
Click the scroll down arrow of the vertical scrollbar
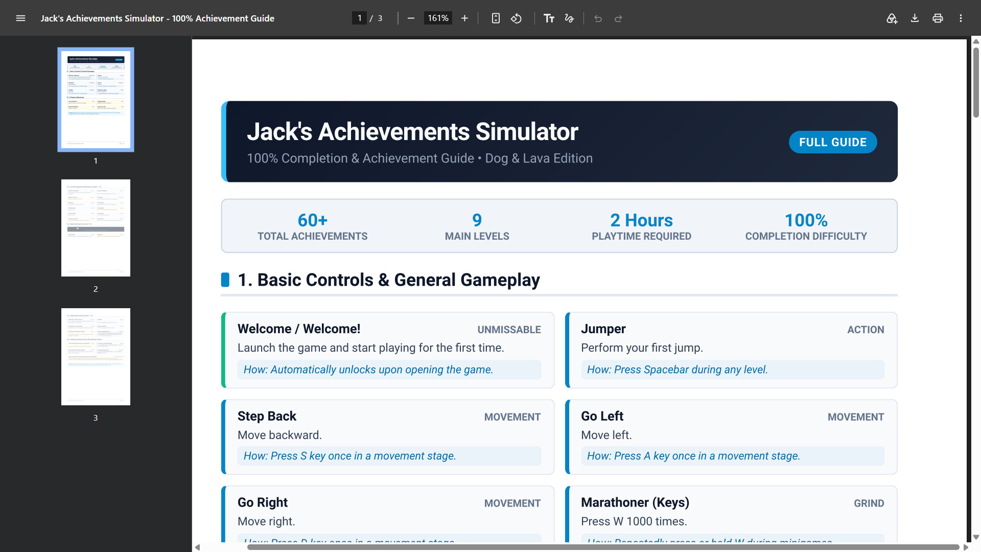click(x=976, y=537)
